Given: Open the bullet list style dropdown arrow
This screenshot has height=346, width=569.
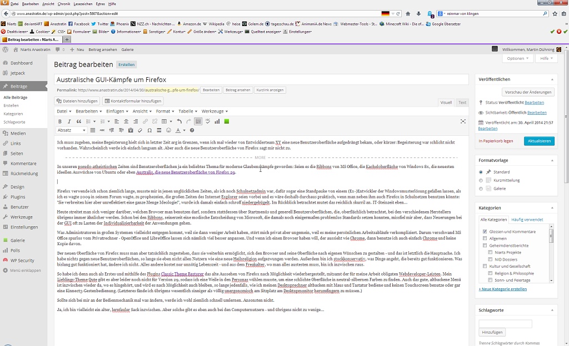Looking at the screenshot, I should click(94, 121).
